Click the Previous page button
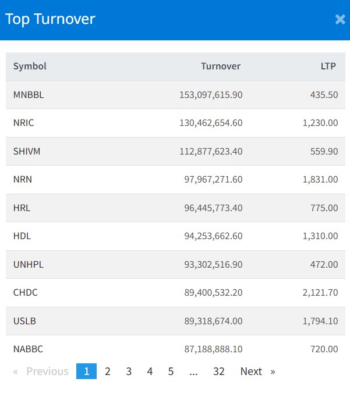This screenshot has height=396, width=350. (41, 372)
